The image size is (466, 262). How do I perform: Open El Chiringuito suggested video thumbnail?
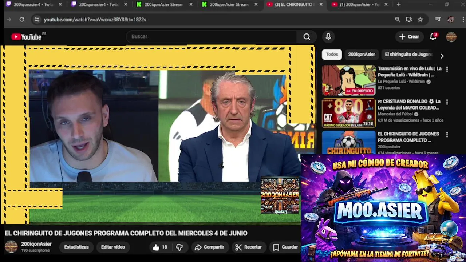click(348, 142)
